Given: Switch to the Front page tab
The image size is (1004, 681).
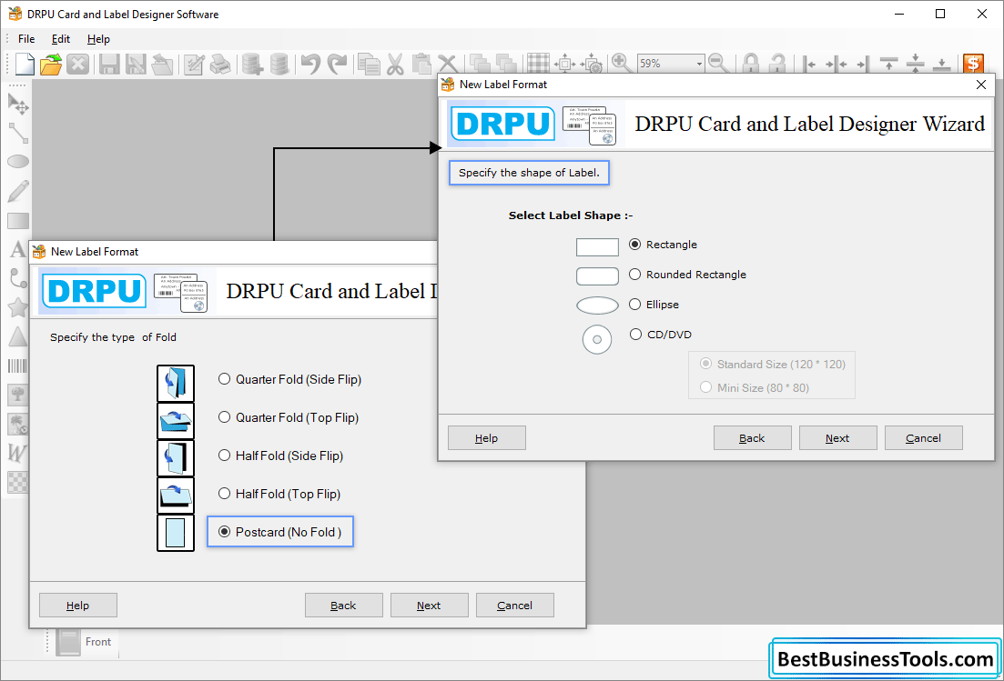Looking at the screenshot, I should point(86,642).
